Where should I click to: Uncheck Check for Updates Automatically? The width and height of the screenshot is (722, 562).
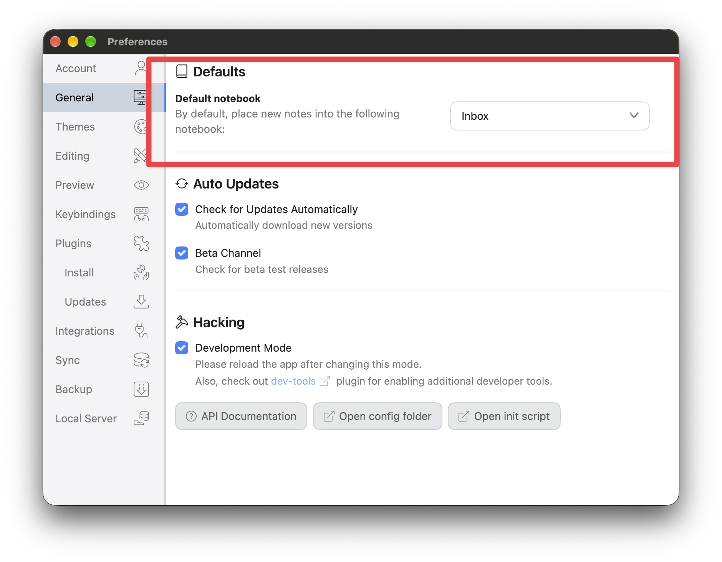(x=182, y=209)
